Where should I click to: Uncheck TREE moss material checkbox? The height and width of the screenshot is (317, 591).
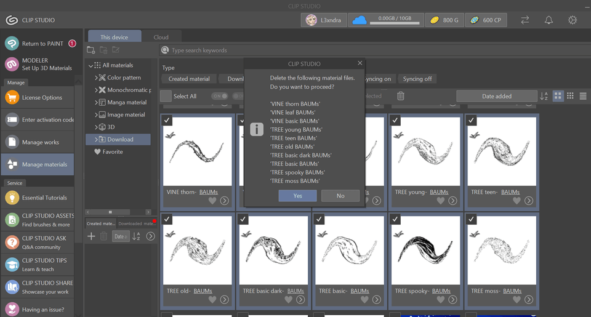coord(471,219)
